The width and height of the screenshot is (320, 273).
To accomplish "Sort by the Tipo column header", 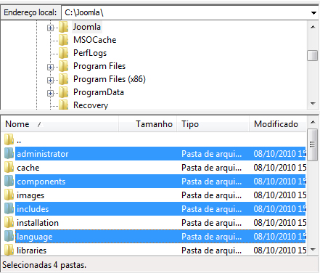I will 213,124.
